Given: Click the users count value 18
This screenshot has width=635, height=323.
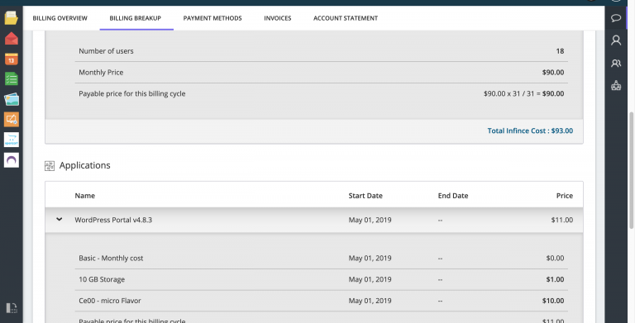Looking at the screenshot, I should (x=560, y=51).
